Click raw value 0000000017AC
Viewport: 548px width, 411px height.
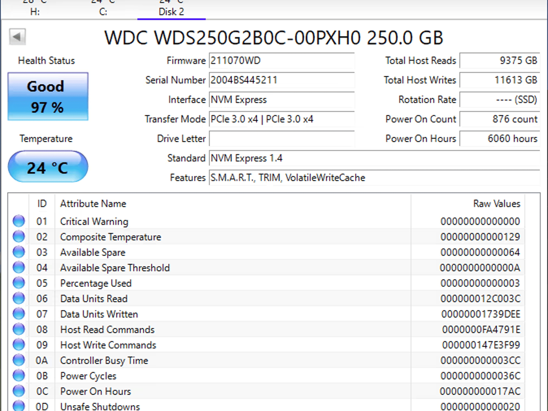tap(480, 391)
